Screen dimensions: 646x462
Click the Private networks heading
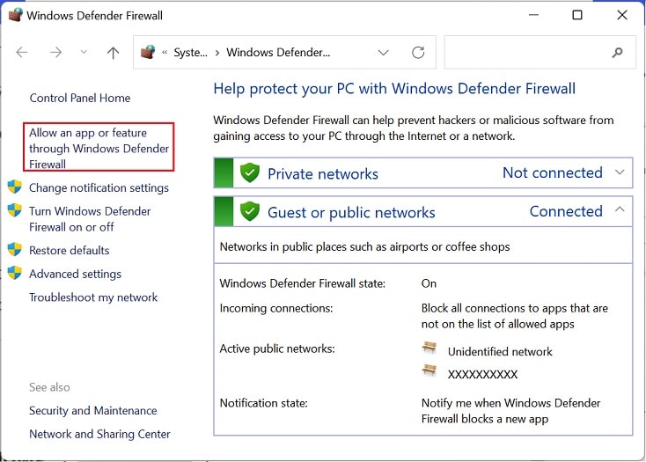pos(323,173)
